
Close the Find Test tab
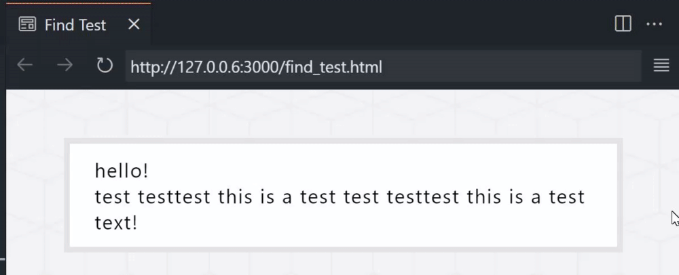point(134,24)
